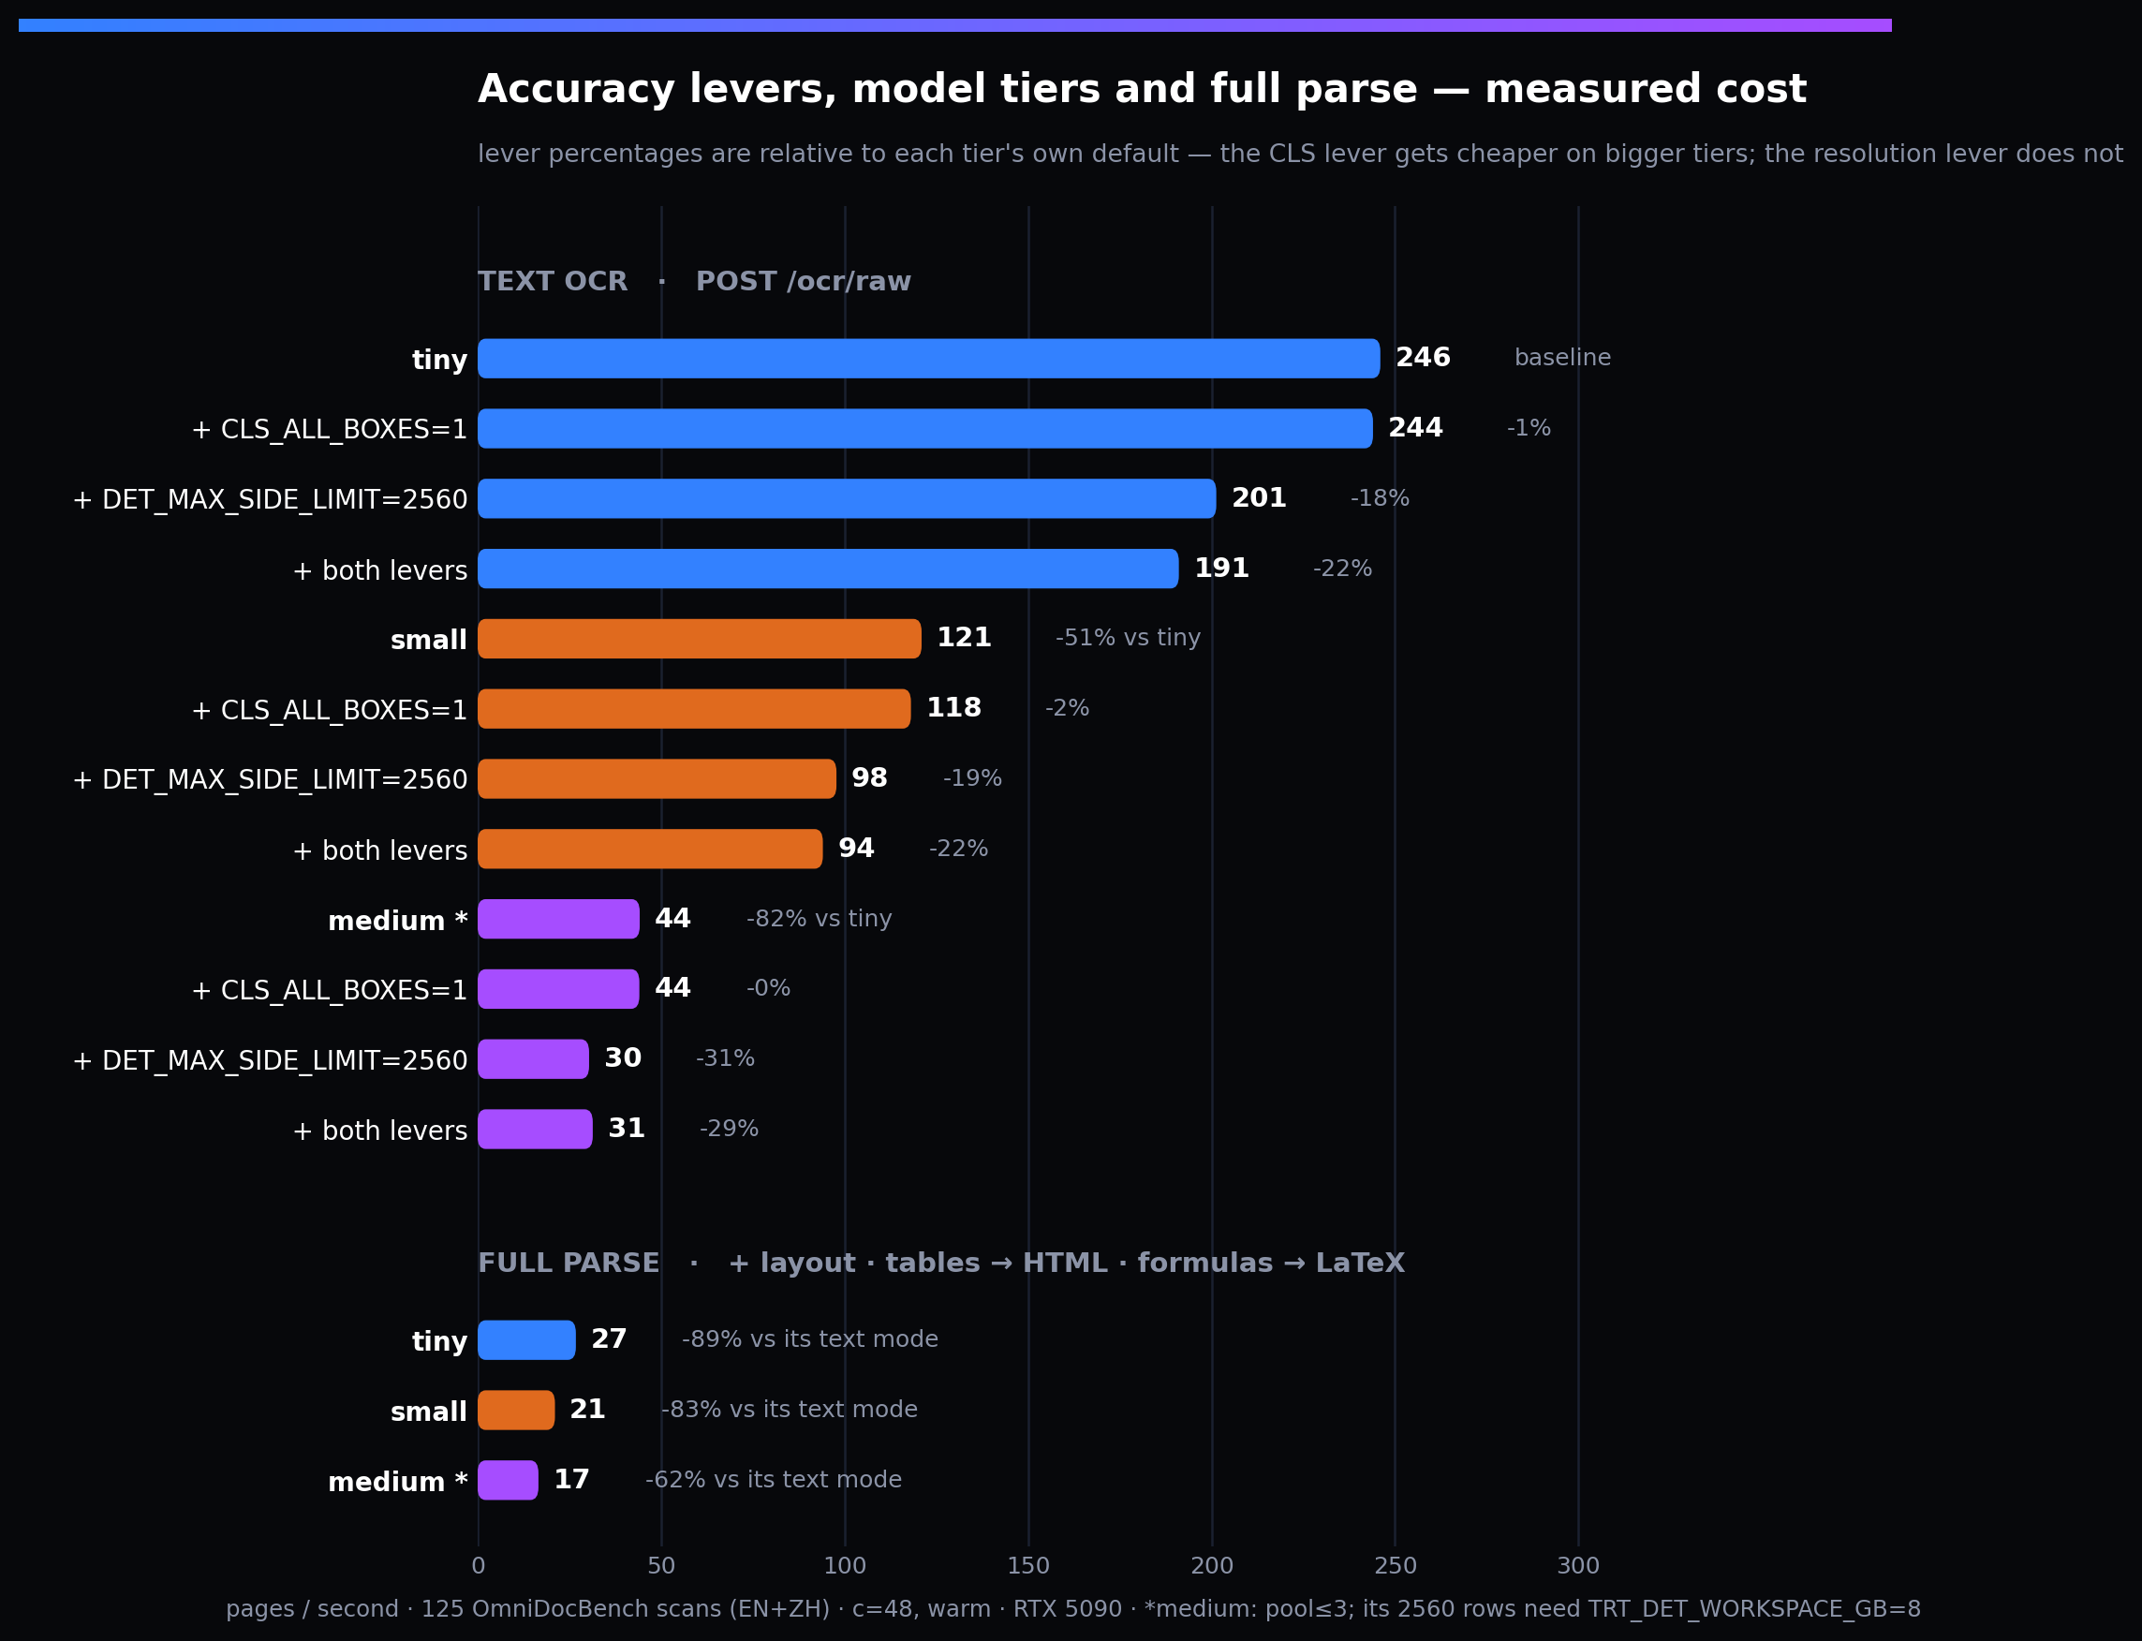Click the '-0%' annotation
2142x1641 pixels.
(769, 988)
